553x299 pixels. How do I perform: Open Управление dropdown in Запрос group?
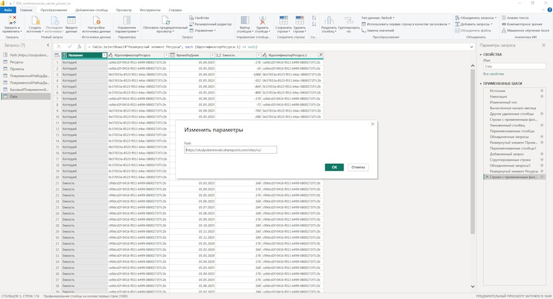(203, 31)
